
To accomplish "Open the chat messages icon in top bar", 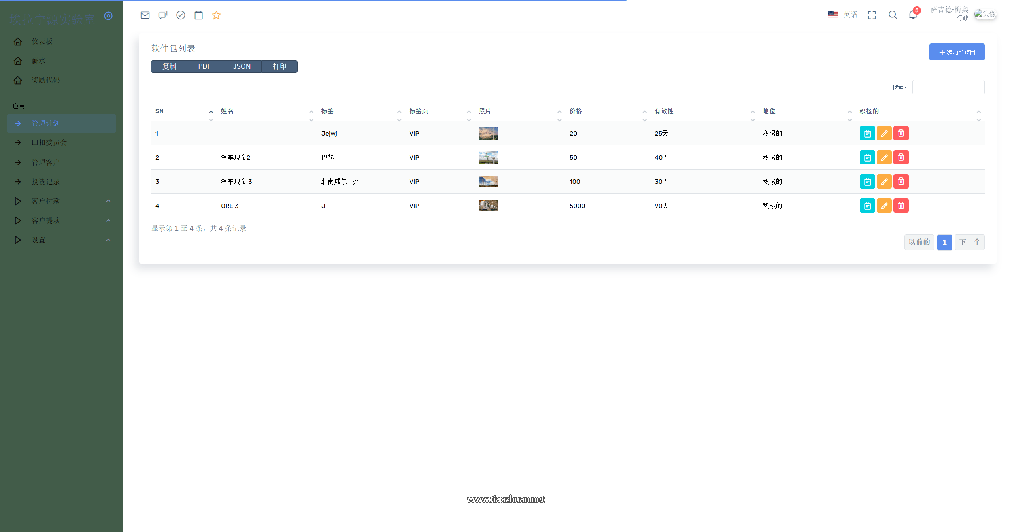I will 163,15.
